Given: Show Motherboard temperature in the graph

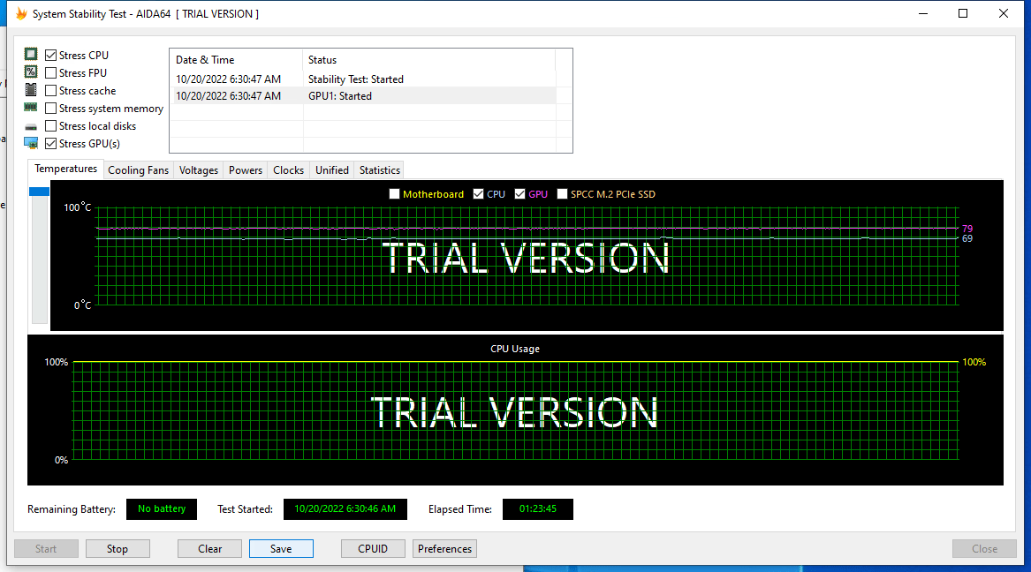Looking at the screenshot, I should (x=395, y=193).
